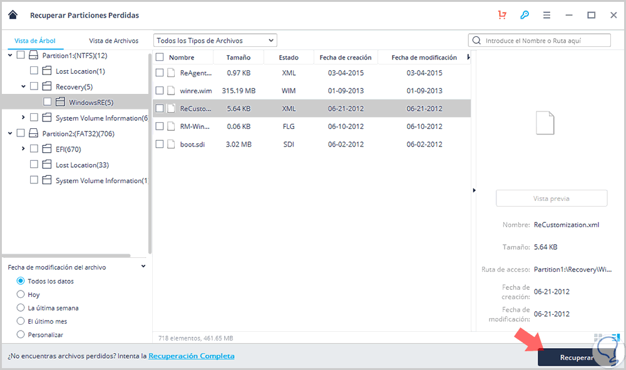Go to the home screen icon
This screenshot has width=626, height=370.
point(13,15)
